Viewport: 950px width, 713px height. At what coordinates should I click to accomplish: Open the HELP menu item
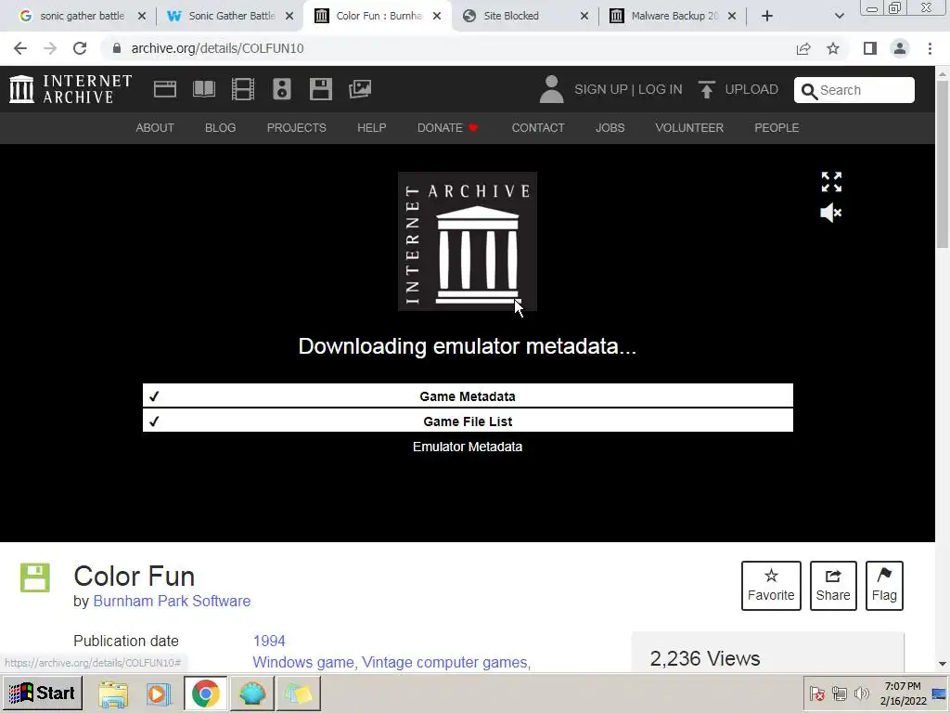pyautogui.click(x=371, y=128)
